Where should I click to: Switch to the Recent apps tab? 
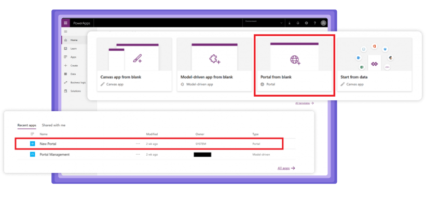[26, 125]
